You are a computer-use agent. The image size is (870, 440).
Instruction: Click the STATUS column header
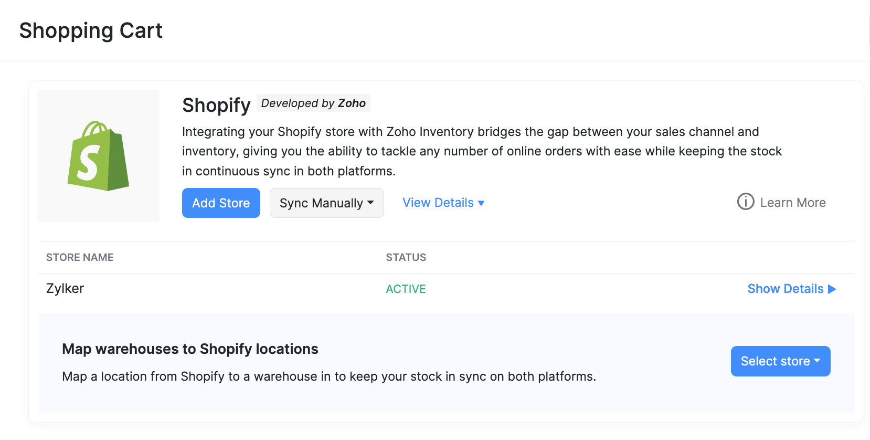click(x=406, y=257)
